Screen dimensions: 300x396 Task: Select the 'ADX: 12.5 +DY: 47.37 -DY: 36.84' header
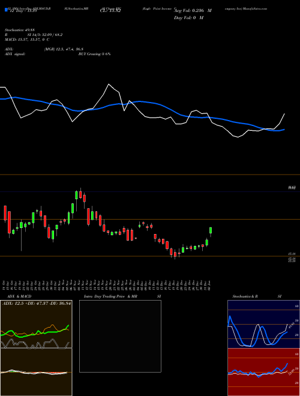[x=37, y=303]
